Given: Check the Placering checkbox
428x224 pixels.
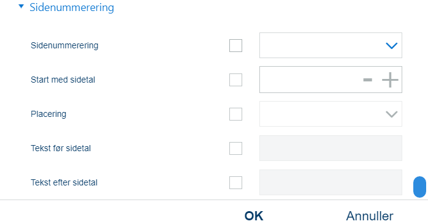Looking at the screenshot, I should point(235,114).
